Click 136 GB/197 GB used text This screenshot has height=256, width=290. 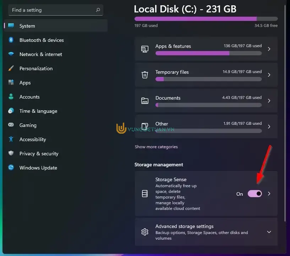tap(243, 46)
